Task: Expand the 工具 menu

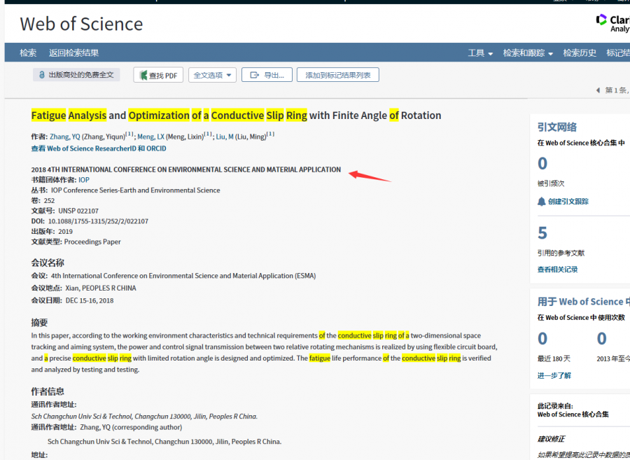Action: pyautogui.click(x=480, y=53)
